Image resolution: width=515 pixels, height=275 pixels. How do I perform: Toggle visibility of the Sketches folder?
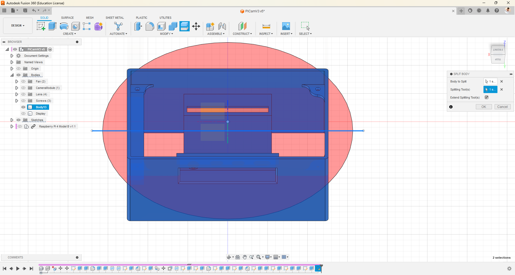tap(19, 120)
